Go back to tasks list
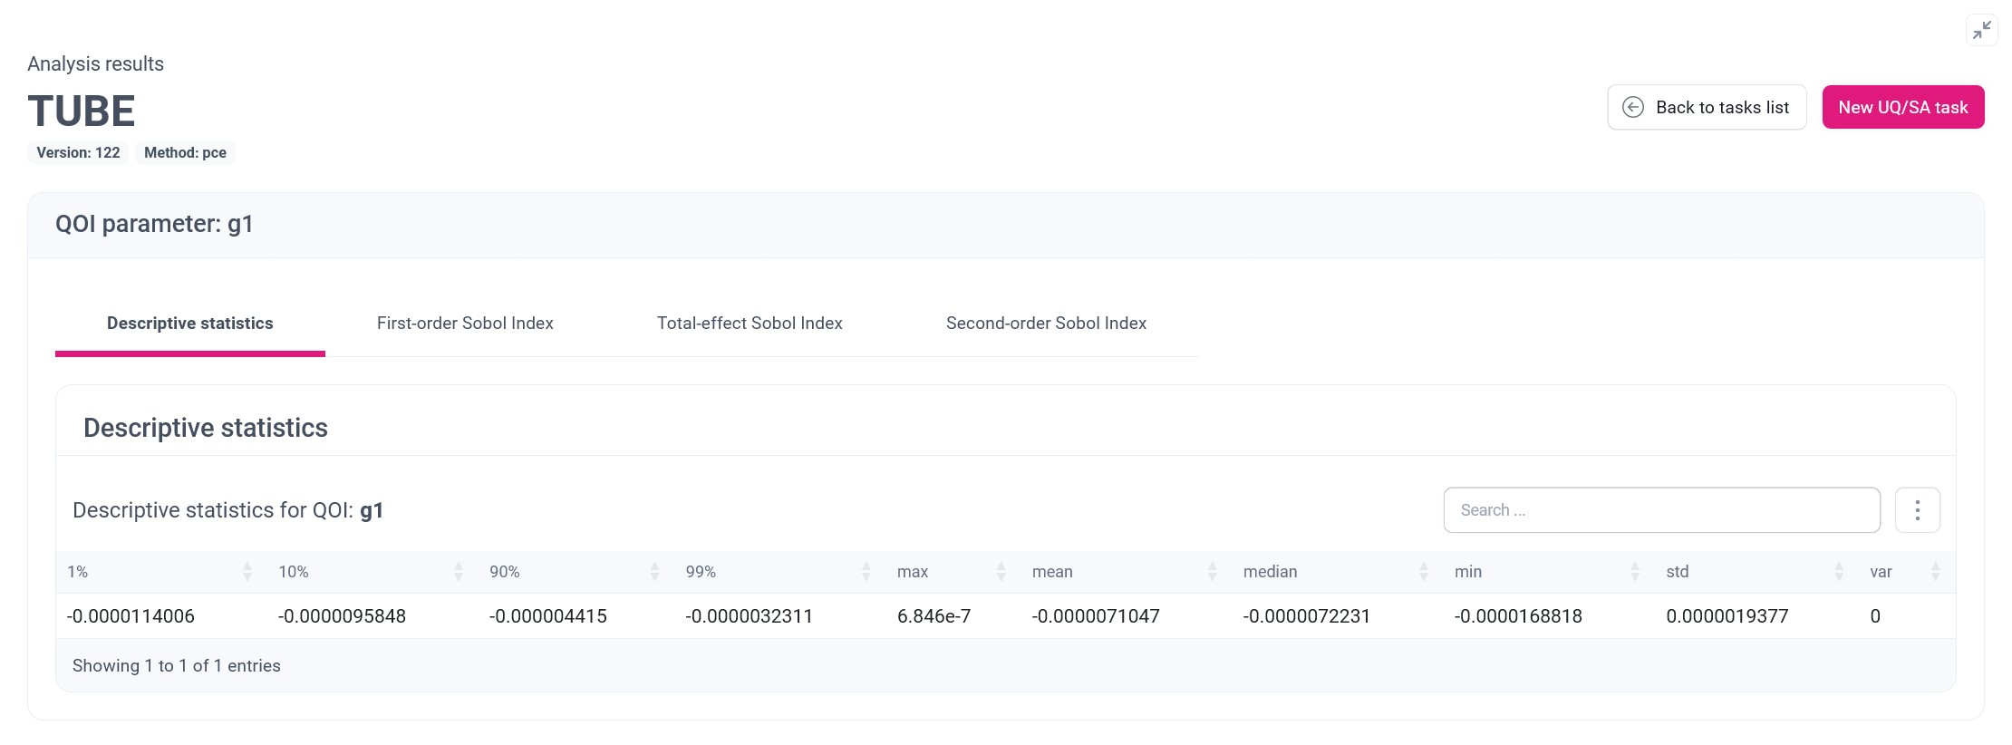2012x745 pixels. pyautogui.click(x=1707, y=107)
